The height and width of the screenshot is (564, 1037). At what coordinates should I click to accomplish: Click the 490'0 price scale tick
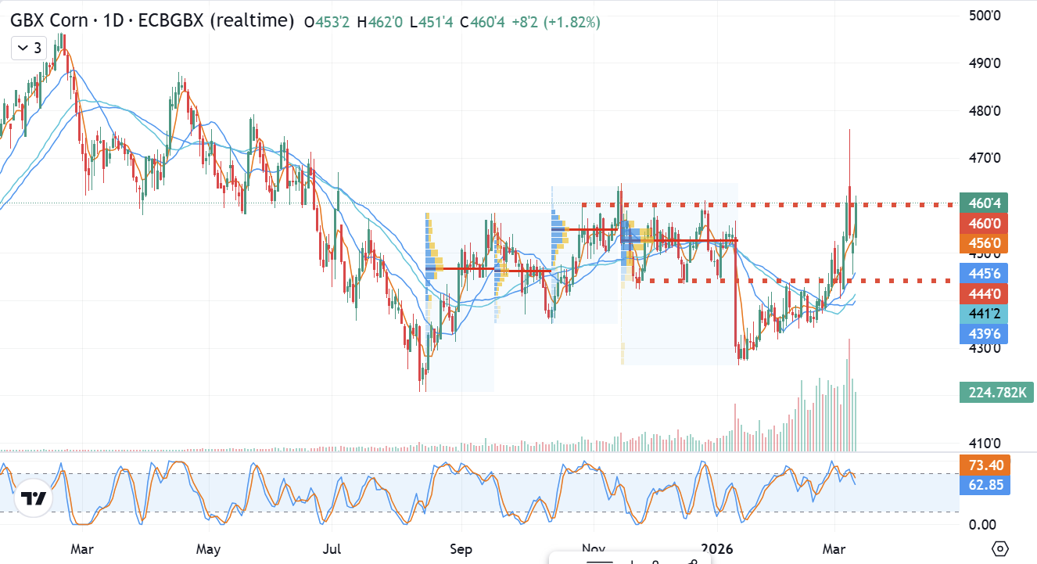pyautogui.click(x=985, y=63)
